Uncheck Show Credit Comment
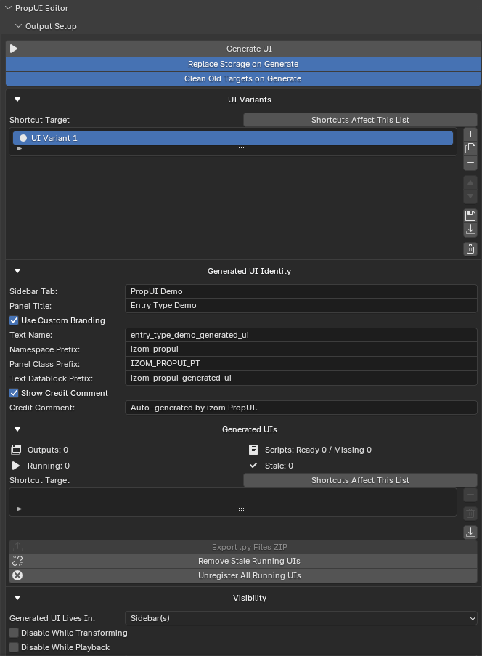Image resolution: width=482 pixels, height=656 pixels. coord(14,393)
